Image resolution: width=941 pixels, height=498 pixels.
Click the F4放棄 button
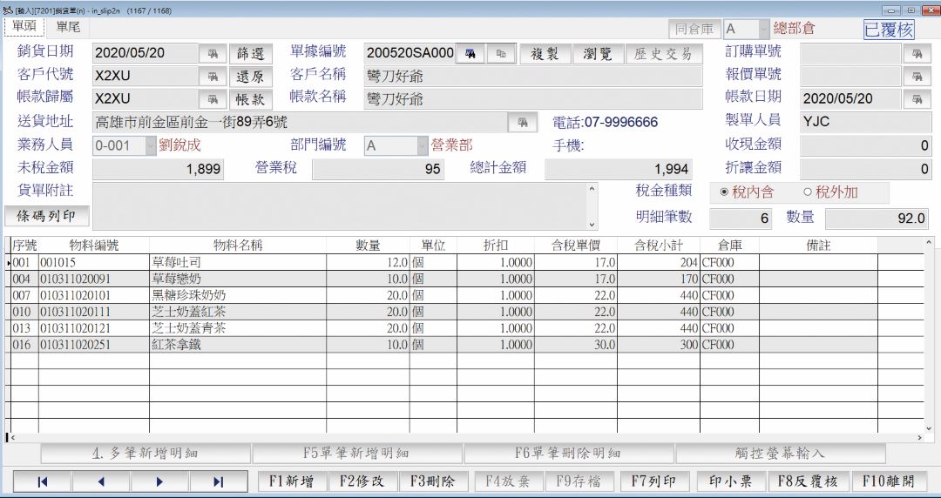click(x=509, y=481)
